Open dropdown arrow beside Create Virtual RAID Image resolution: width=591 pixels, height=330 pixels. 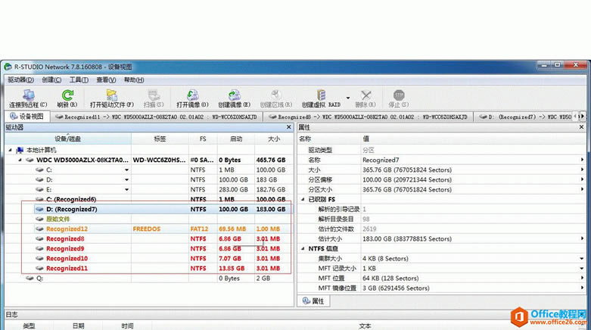click(348, 98)
